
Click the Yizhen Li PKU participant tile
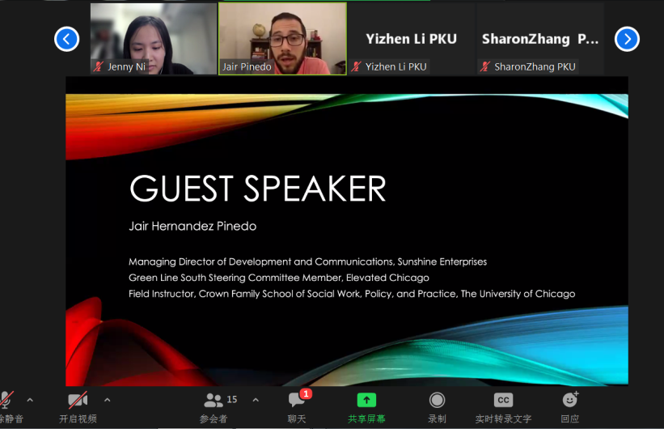coord(411,39)
